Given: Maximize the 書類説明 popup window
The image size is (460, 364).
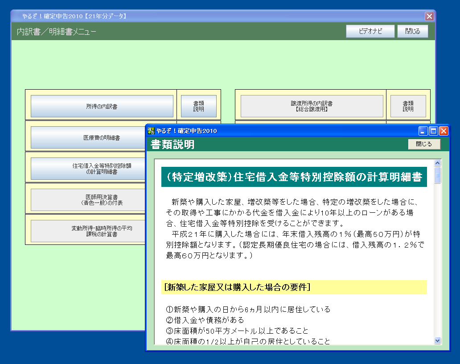Looking at the screenshot, I should 433,131.
